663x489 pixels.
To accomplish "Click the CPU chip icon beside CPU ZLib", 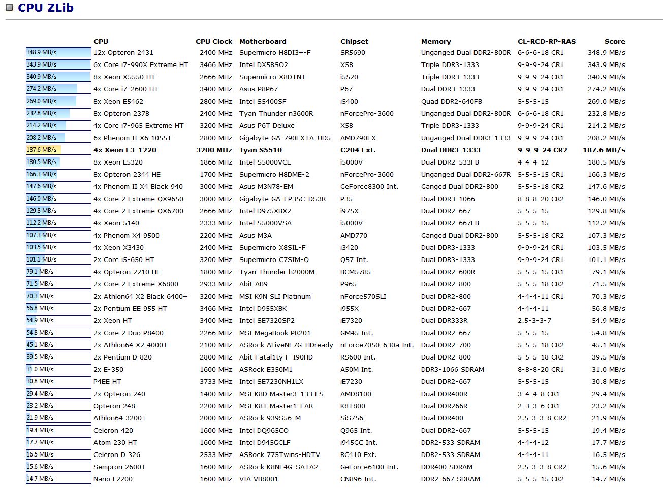I will pos(9,8).
